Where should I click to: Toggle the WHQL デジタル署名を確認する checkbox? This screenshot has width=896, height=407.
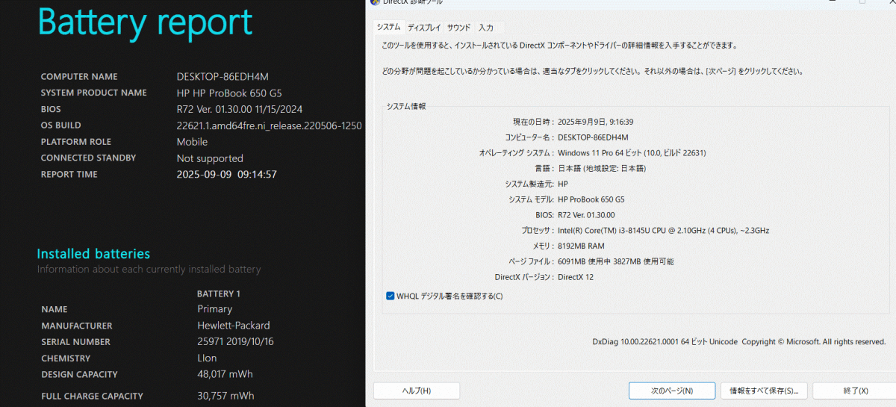coord(391,296)
